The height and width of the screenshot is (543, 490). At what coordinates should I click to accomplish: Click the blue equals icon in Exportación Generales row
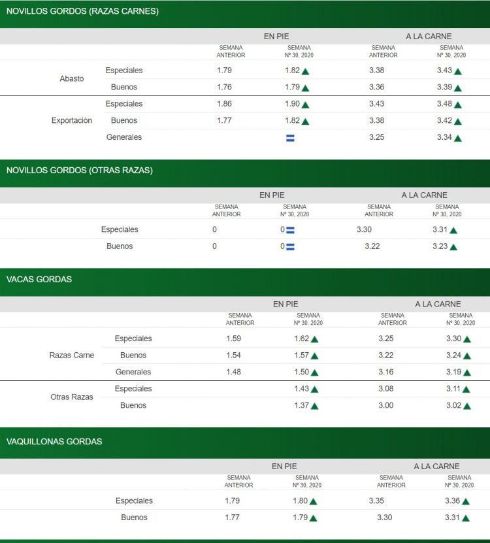(290, 138)
